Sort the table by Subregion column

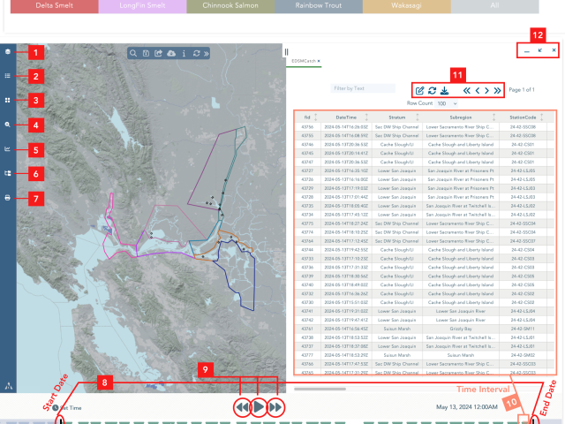coord(461,117)
